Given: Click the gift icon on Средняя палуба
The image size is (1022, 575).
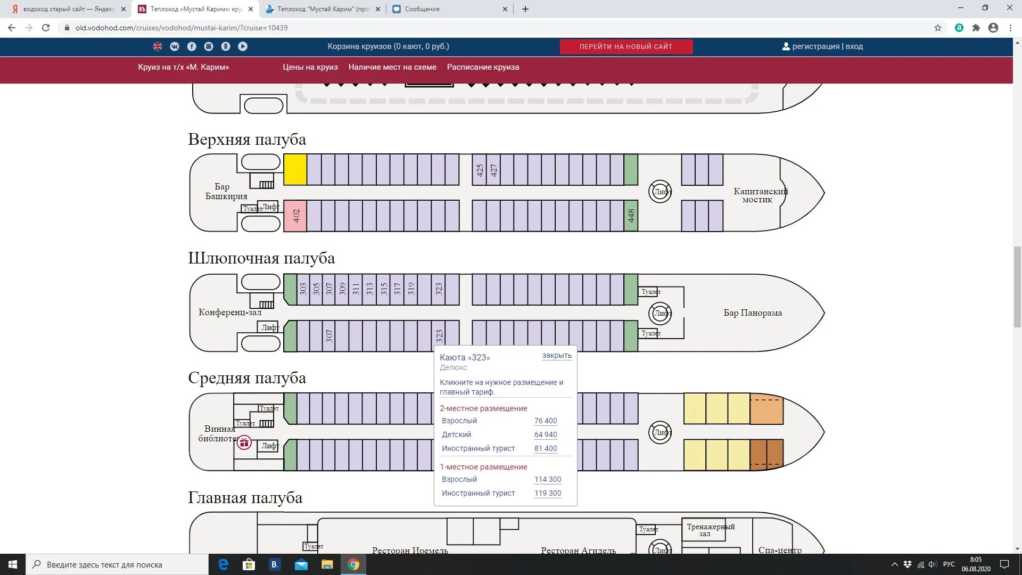Looking at the screenshot, I should coord(244,442).
